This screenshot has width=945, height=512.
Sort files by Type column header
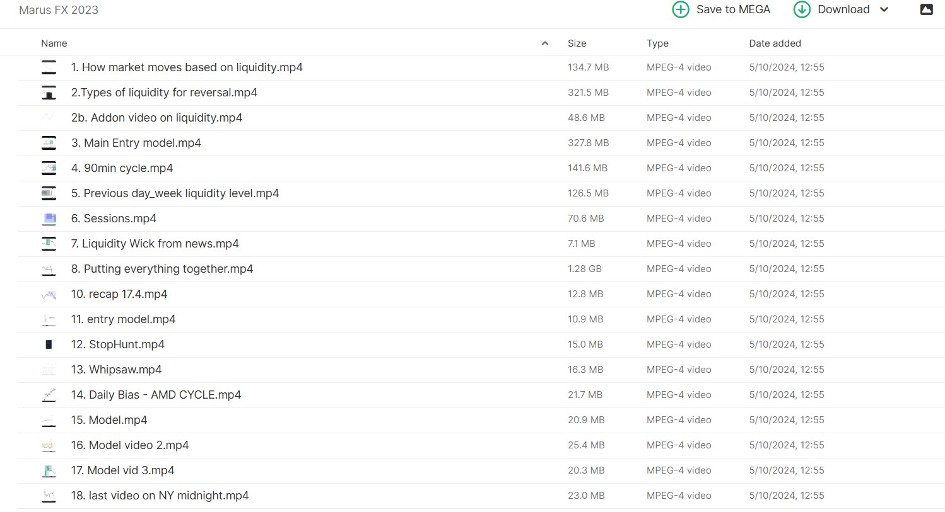pos(657,43)
